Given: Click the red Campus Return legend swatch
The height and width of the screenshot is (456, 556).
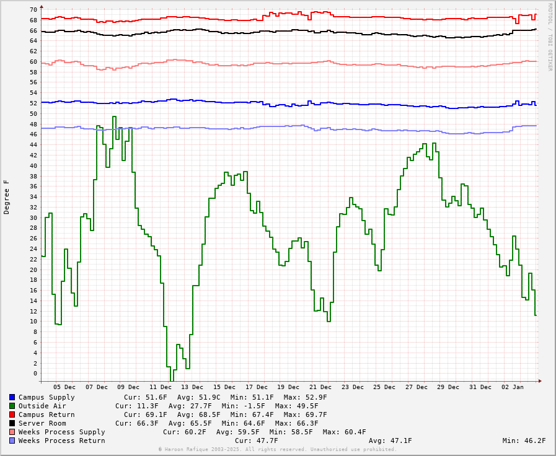Looking at the screenshot, I should pyautogui.click(x=12, y=414).
